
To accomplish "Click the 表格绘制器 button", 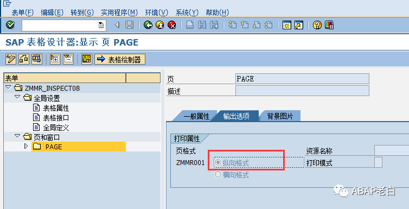I will [x=120, y=59].
